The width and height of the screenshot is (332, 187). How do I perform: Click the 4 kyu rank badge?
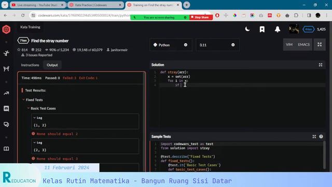(309, 29)
